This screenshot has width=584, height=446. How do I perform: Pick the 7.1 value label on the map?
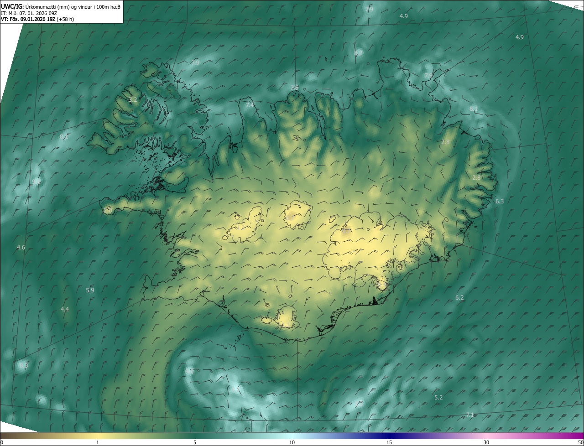(470, 415)
